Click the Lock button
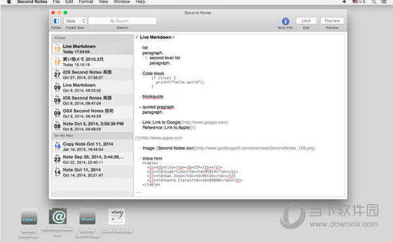This screenshot has width=393, height=242. point(306,21)
